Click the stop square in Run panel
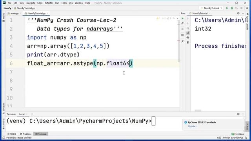The image size is (251, 141). (182, 29)
